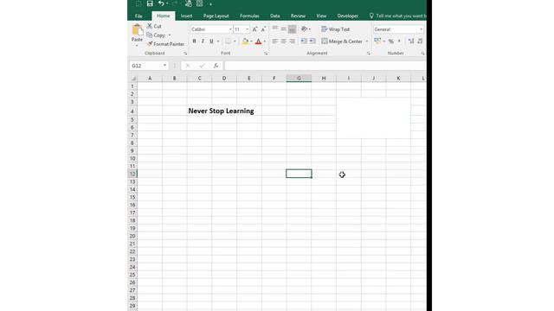Open the Clipboard dialog launcher

click(185, 54)
